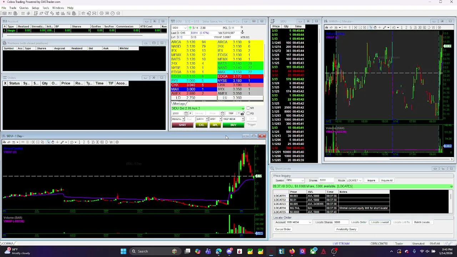Click the P button next to share quantity
The image size is (457, 257).
tap(190, 114)
